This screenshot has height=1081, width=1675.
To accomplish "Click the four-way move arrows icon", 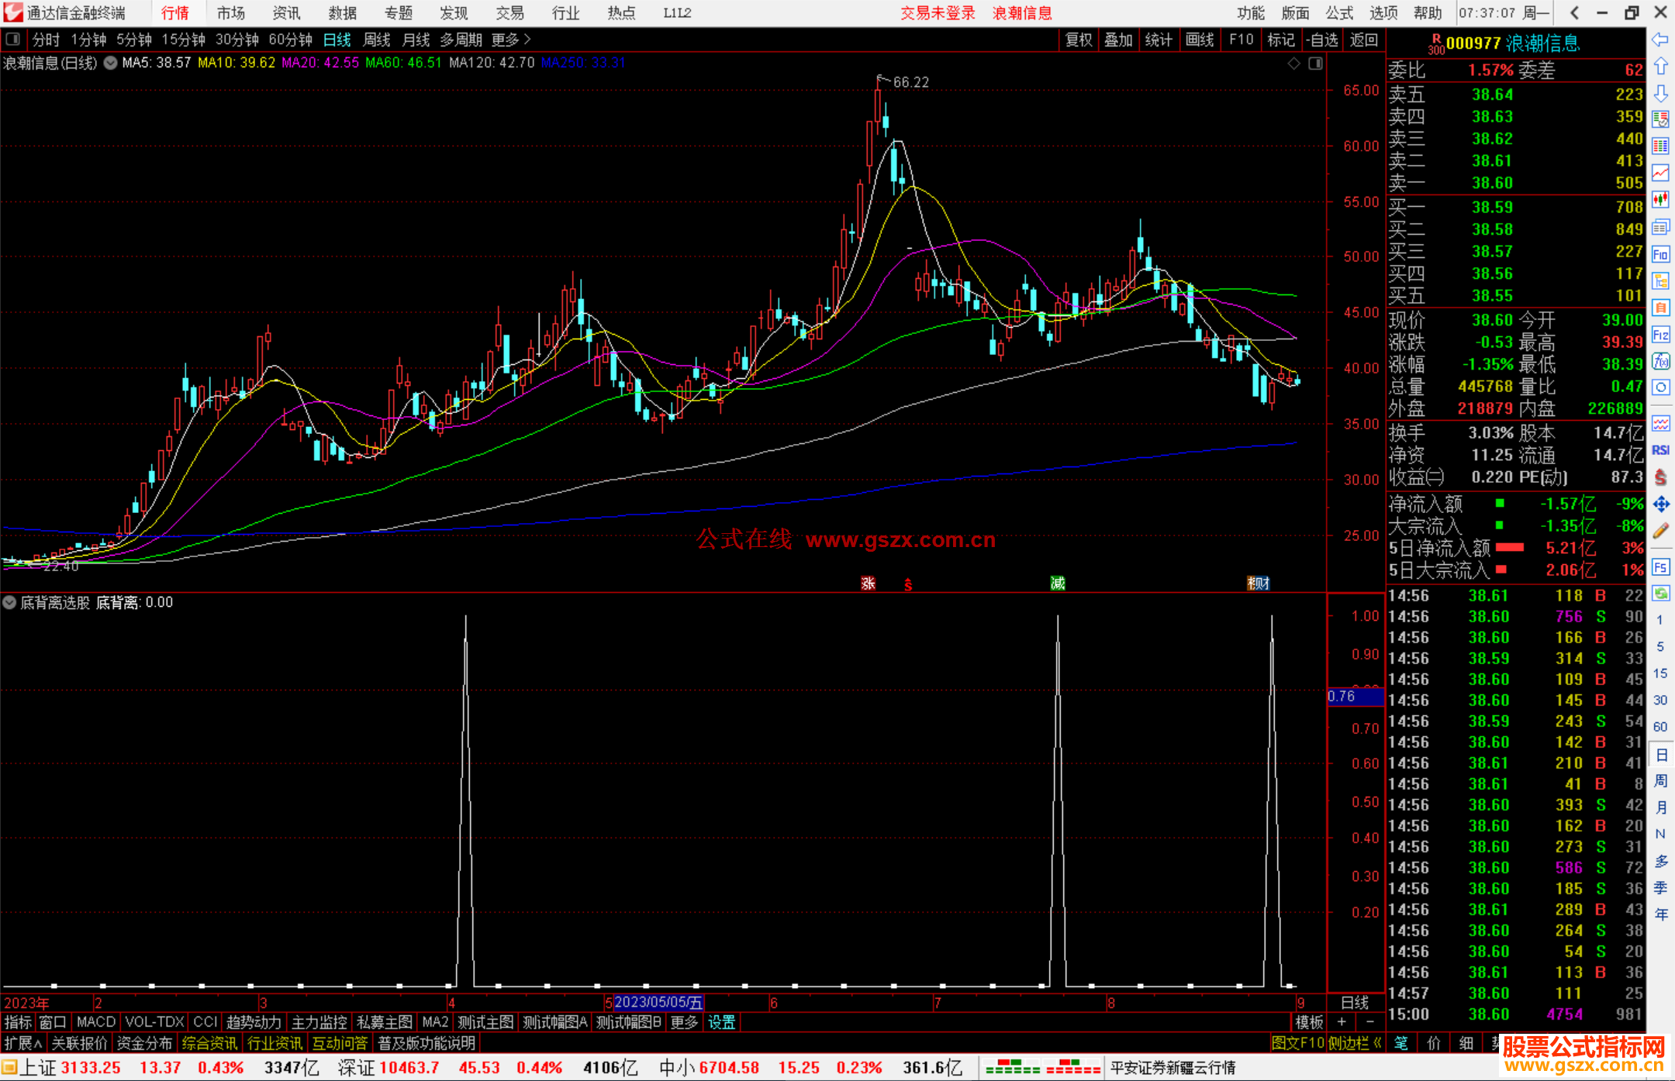I will point(1660,504).
